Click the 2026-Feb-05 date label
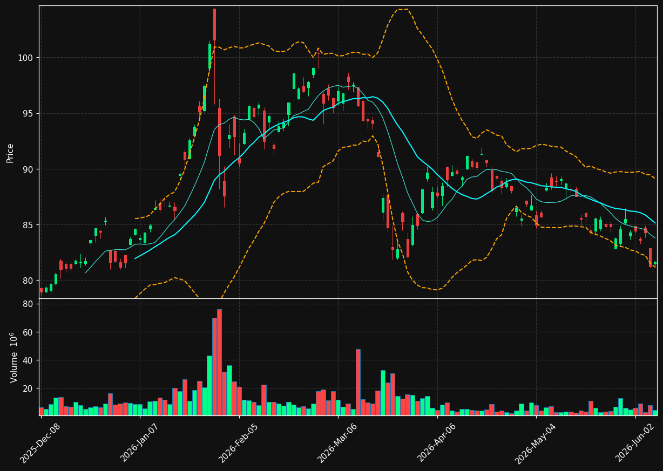This screenshot has height=471, width=663. click(x=239, y=442)
